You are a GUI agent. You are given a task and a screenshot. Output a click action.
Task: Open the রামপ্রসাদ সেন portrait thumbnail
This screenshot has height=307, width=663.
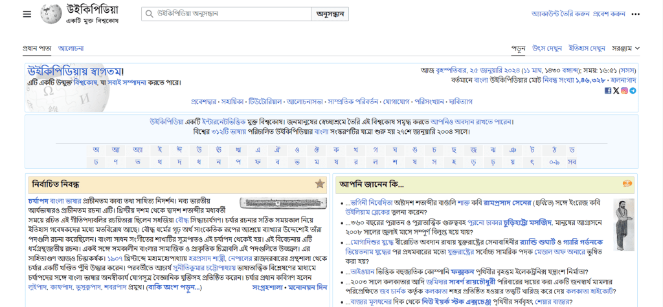pyautogui.click(x=624, y=225)
